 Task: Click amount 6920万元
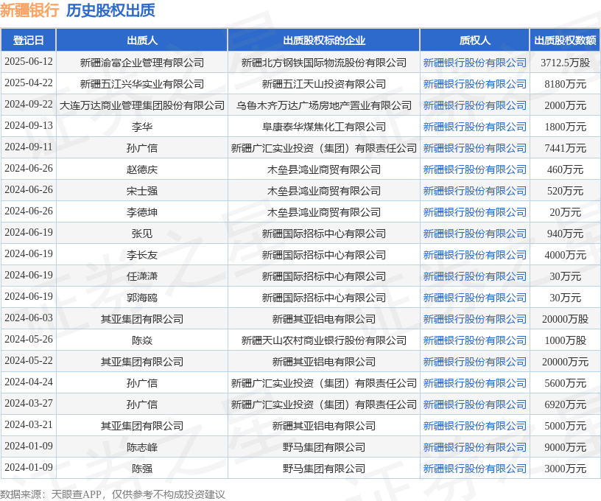566,404
